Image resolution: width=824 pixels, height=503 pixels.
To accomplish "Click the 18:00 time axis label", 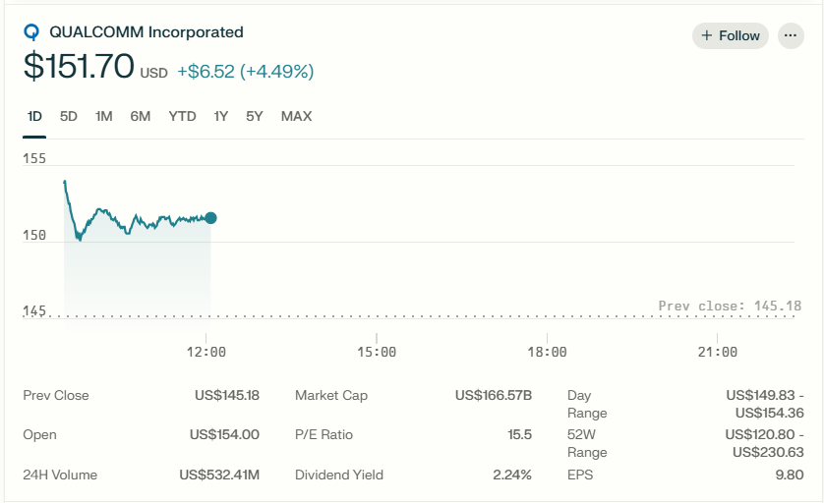I will coord(547,352).
